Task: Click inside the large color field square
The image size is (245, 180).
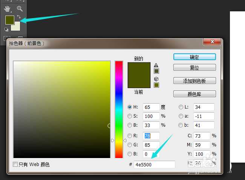Action: pyautogui.click(x=62, y=109)
